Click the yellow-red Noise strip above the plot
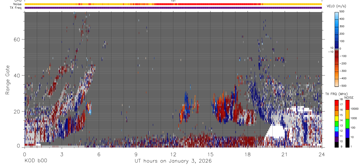 (173, 4)
